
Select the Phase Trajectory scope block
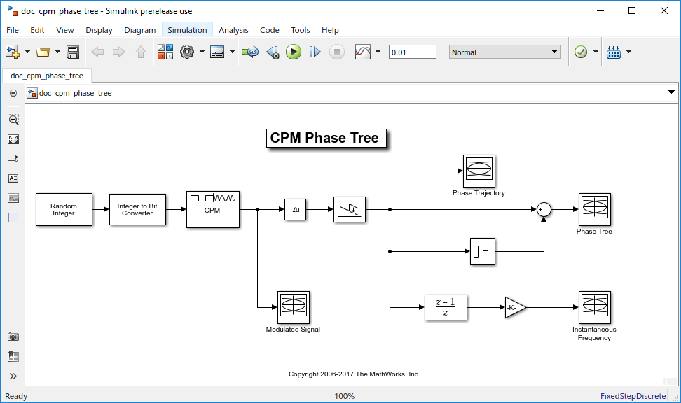coord(479,171)
